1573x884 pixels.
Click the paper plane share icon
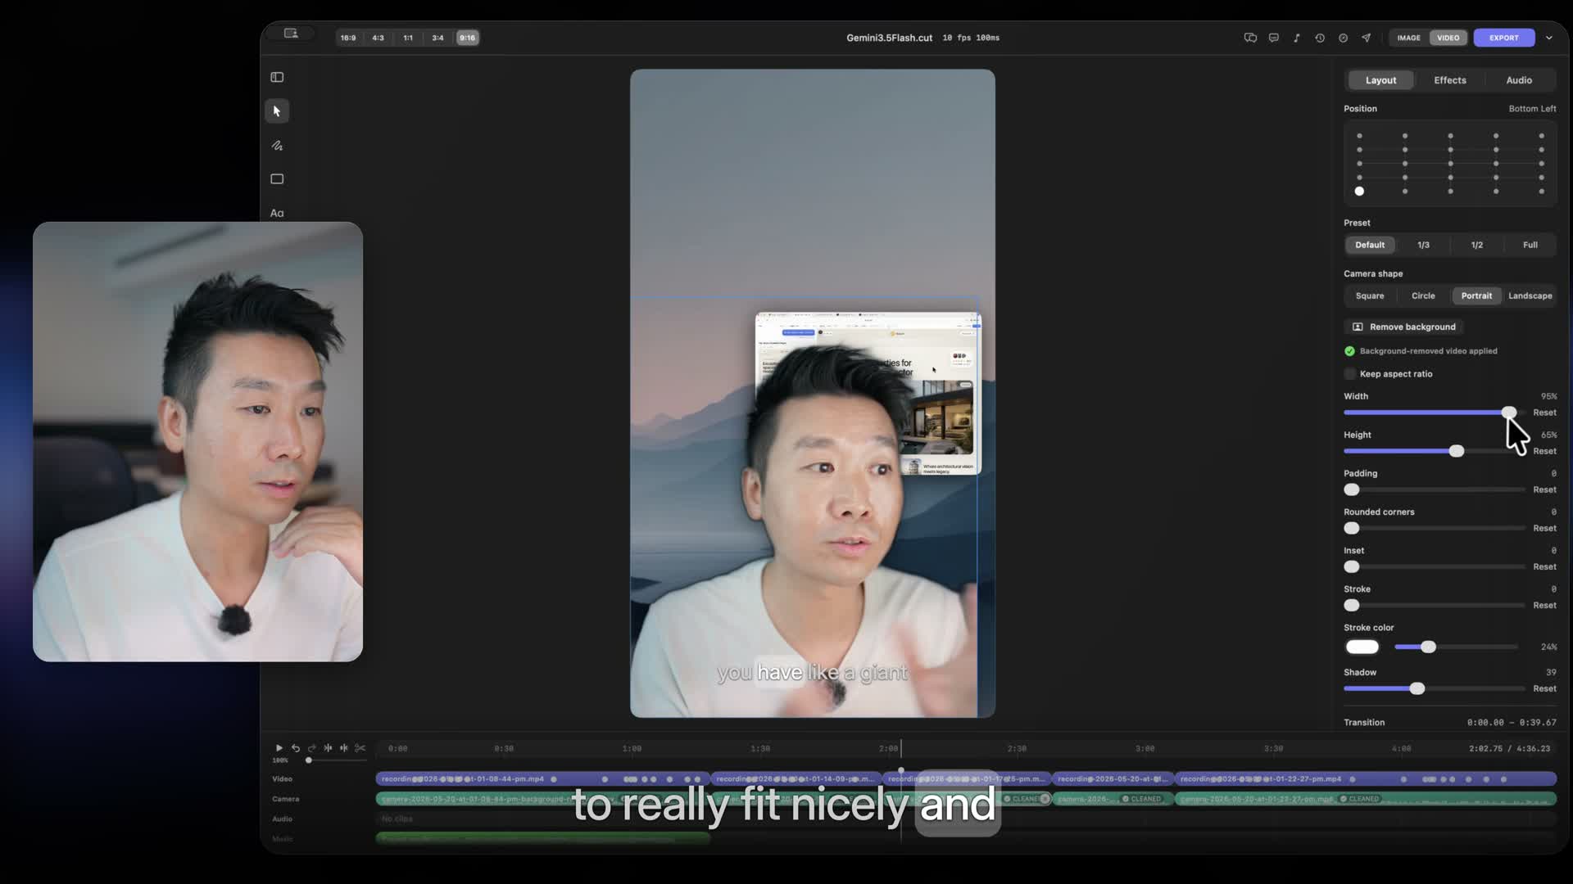1366,38
